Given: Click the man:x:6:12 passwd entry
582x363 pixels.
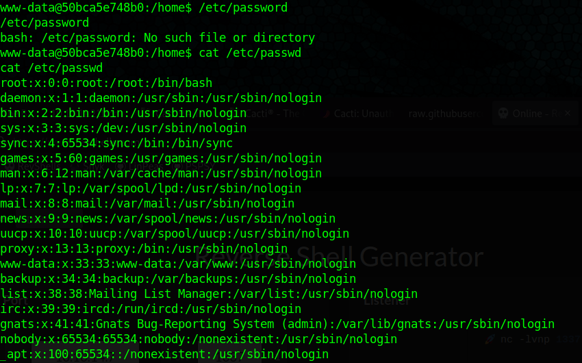Looking at the screenshot, I should coord(161,173).
